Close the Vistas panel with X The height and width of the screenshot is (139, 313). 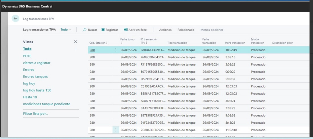[x=75, y=42]
